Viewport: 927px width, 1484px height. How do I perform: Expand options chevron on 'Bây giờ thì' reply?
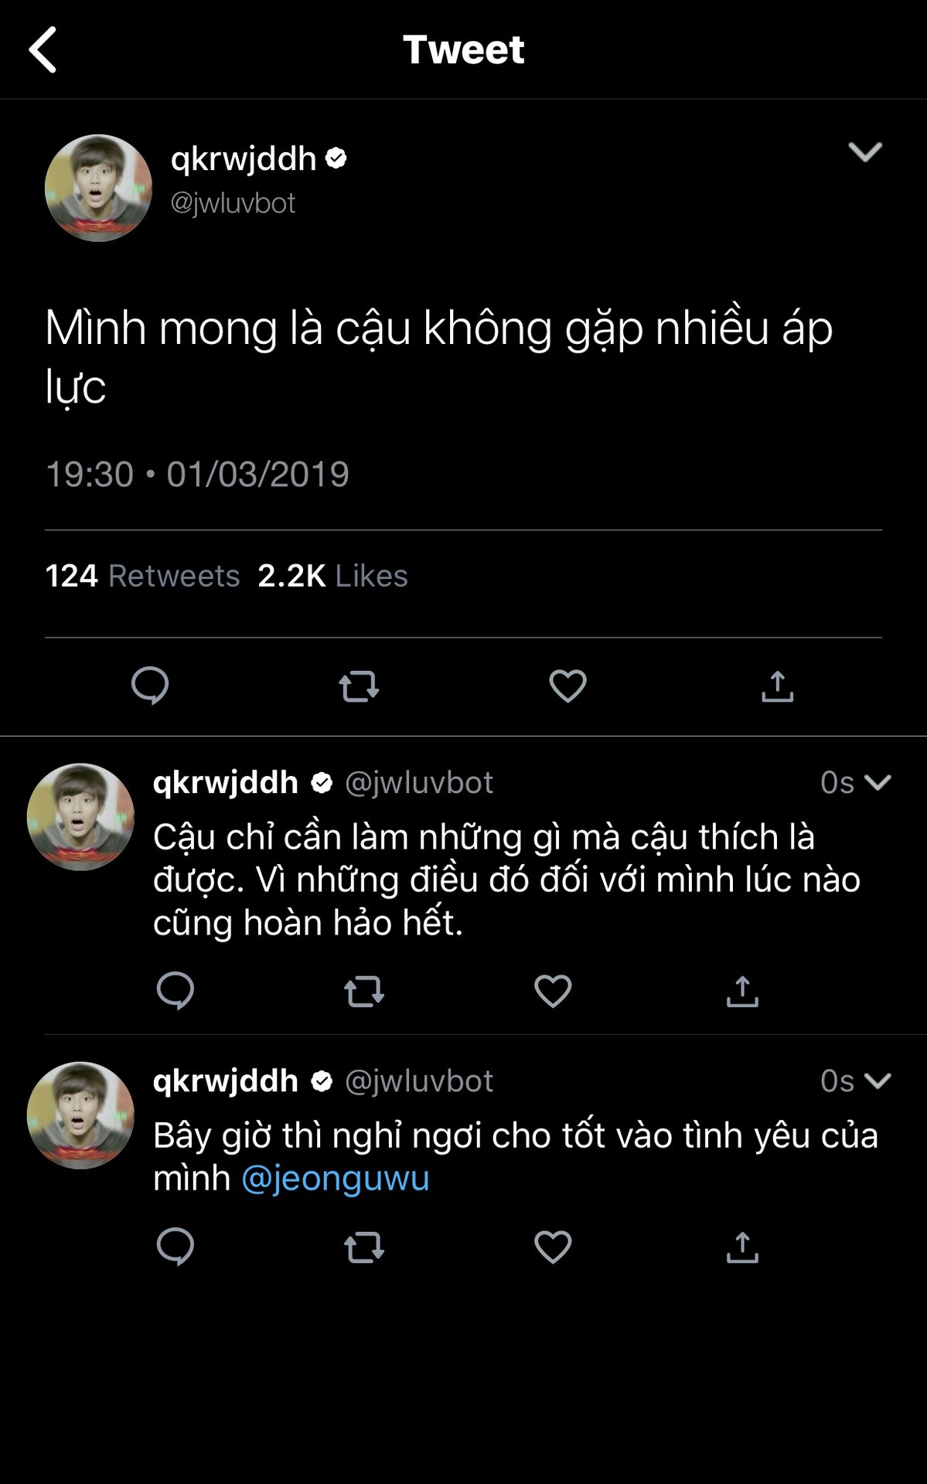coord(878,1081)
